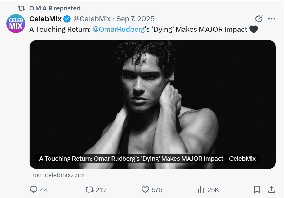The height and width of the screenshot is (198, 285).
Task: Click the repost arrows icon beside "O M A R"
Action: click(22, 8)
